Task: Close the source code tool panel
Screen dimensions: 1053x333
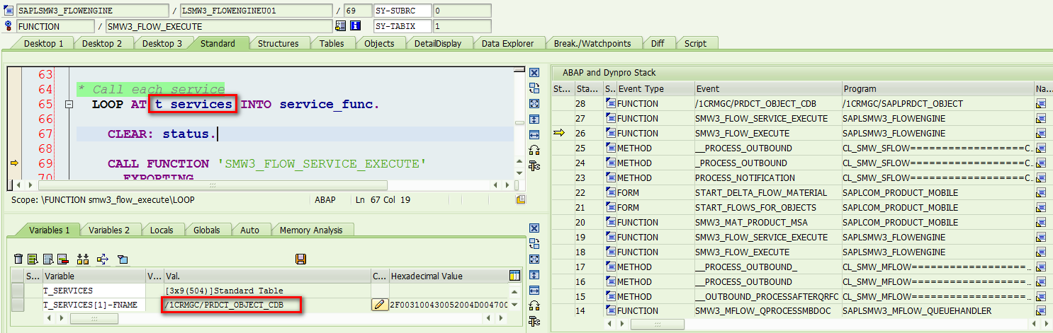Action: [x=535, y=73]
